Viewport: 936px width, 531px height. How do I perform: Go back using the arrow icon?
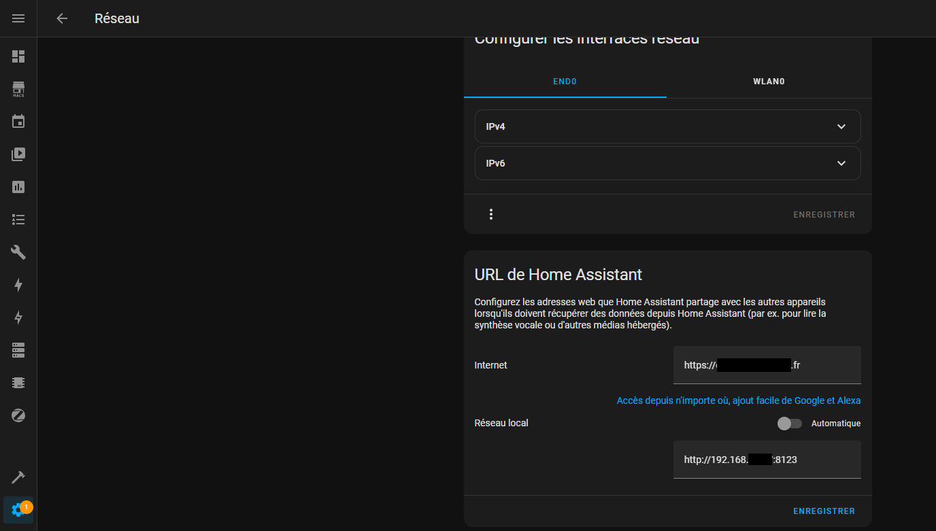pos(62,18)
